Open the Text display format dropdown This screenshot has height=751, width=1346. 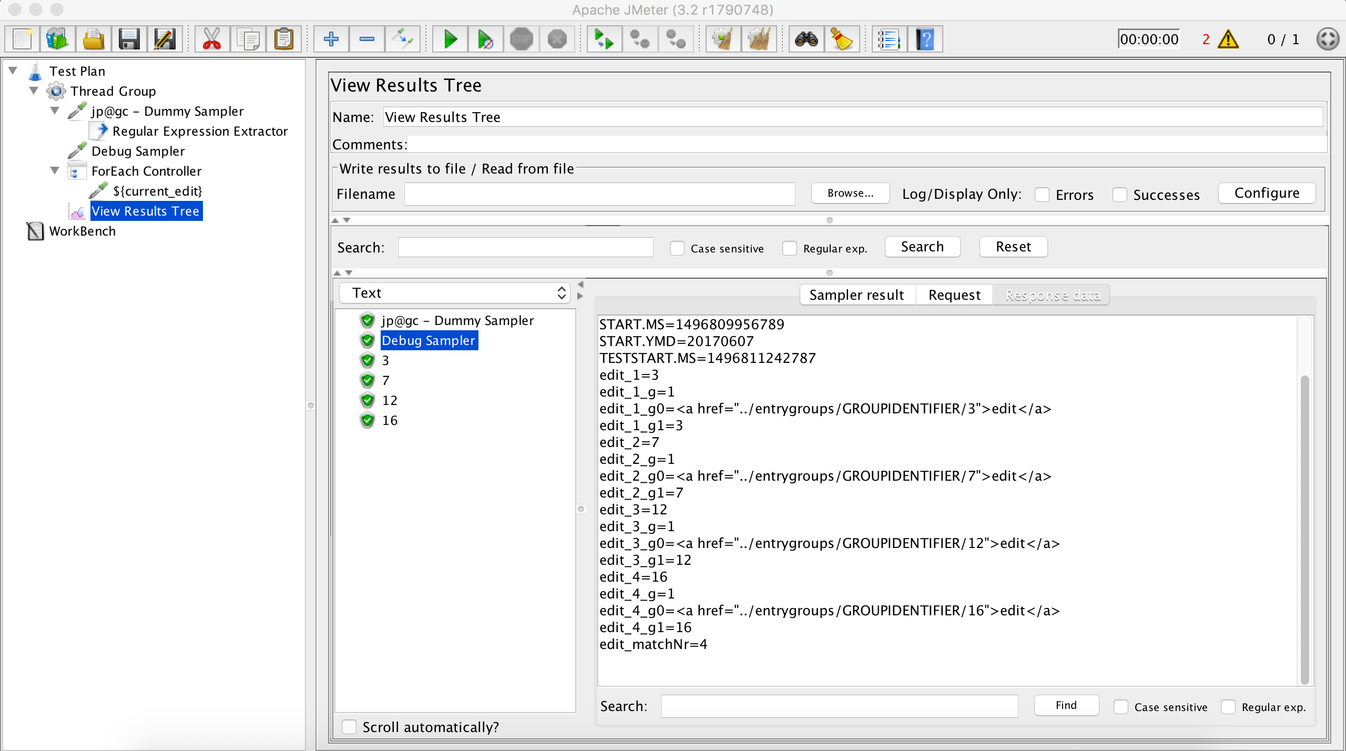pos(454,292)
